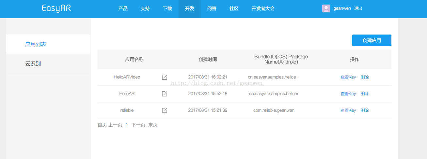Select 应用列表 in the sidebar
The height and width of the screenshot is (159, 427).
click(48, 44)
